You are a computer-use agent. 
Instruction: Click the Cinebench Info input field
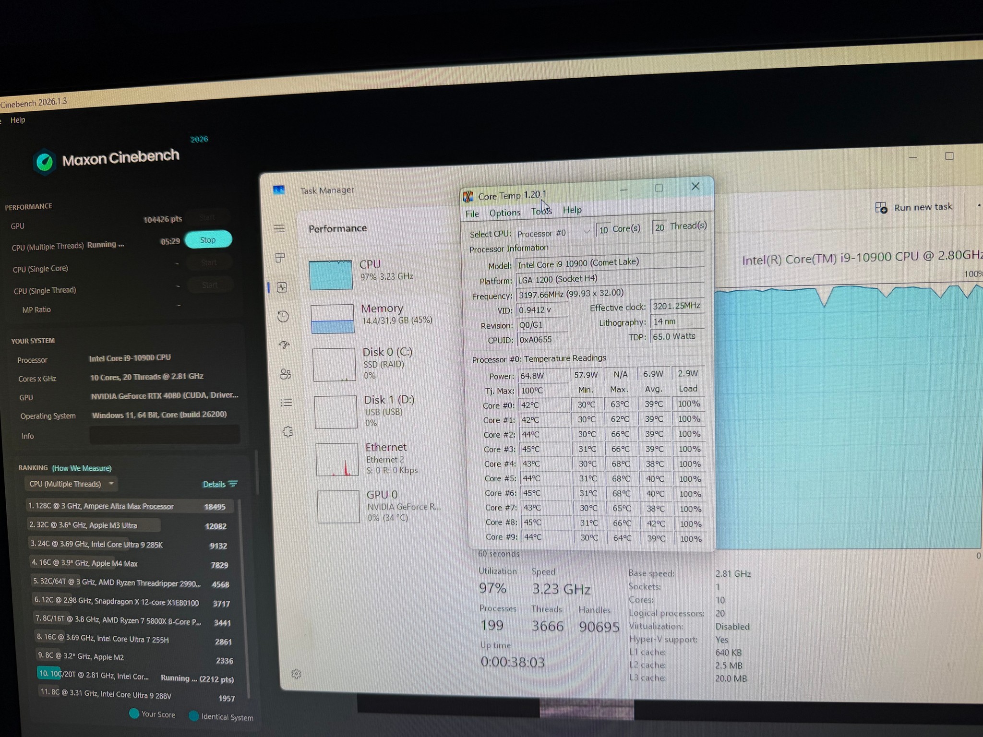[165, 435]
